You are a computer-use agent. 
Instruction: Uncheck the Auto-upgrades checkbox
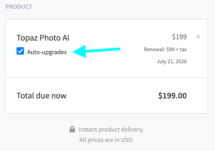(20, 51)
